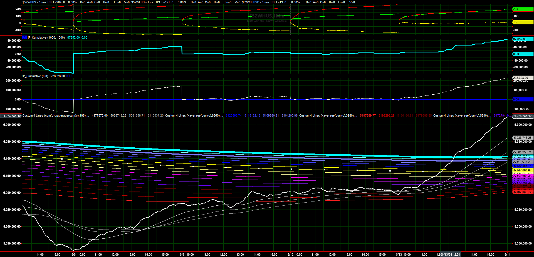The image size is (534, 257).
Task: Click the -4,973,785.40 label at left axis
Action: pyautogui.click(x=11, y=116)
